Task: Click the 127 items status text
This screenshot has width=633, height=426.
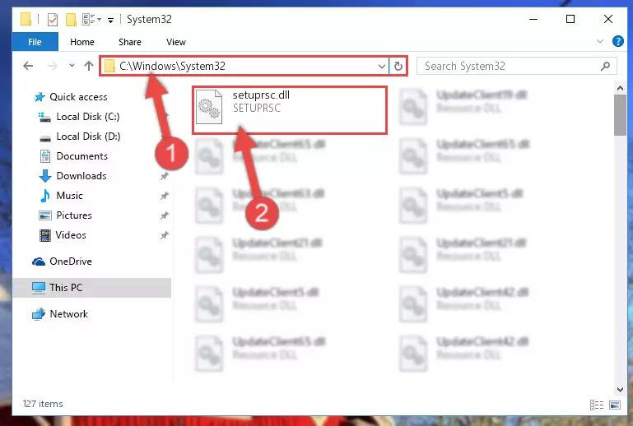Action: [43, 404]
